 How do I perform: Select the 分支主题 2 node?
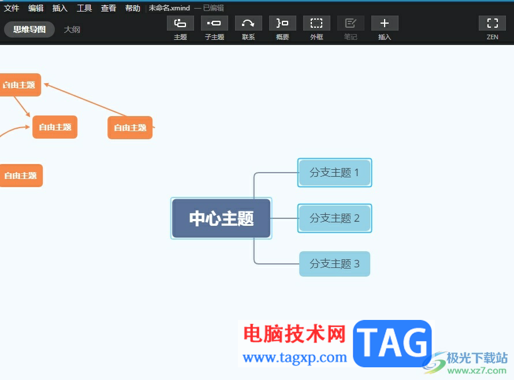[335, 218]
